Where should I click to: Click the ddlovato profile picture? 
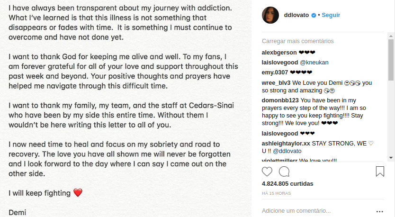(270, 15)
